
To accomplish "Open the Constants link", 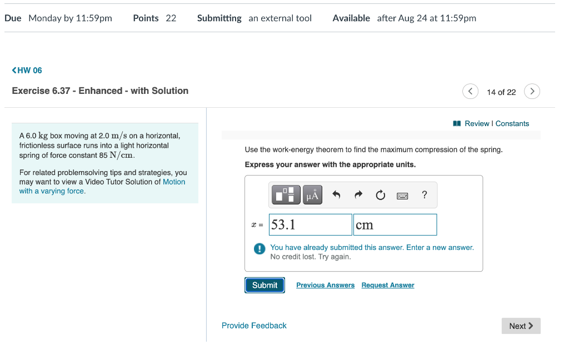I will 512,123.
